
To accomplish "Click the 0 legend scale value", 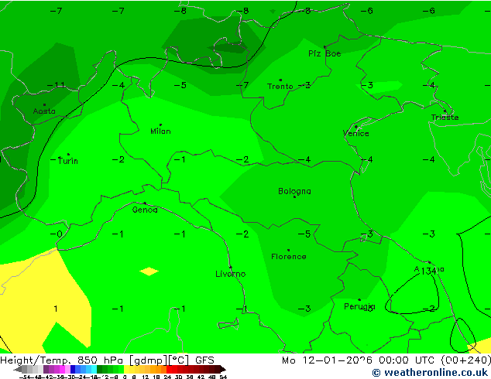I will point(125,377).
